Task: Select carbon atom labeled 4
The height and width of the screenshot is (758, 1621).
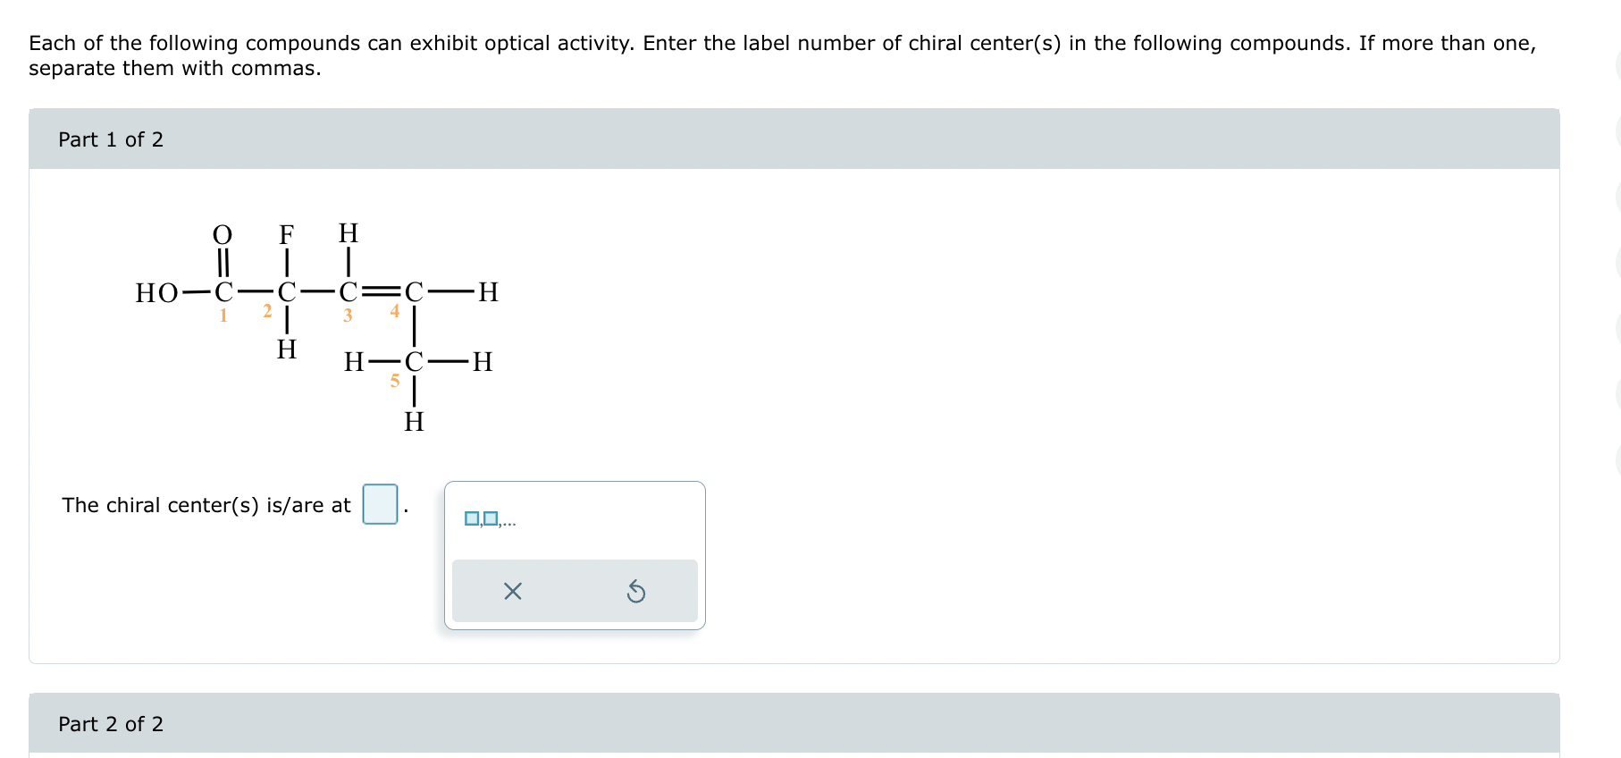Action: click(x=413, y=292)
